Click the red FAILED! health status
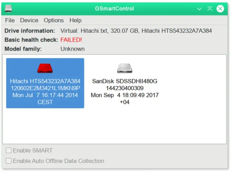The image size is (231, 173). point(71,40)
